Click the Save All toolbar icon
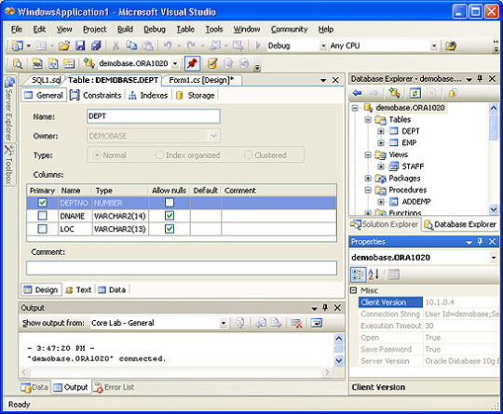 click(x=96, y=46)
